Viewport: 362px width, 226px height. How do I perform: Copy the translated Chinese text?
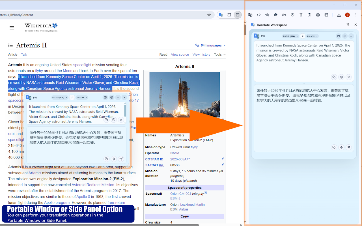(x=334, y=147)
